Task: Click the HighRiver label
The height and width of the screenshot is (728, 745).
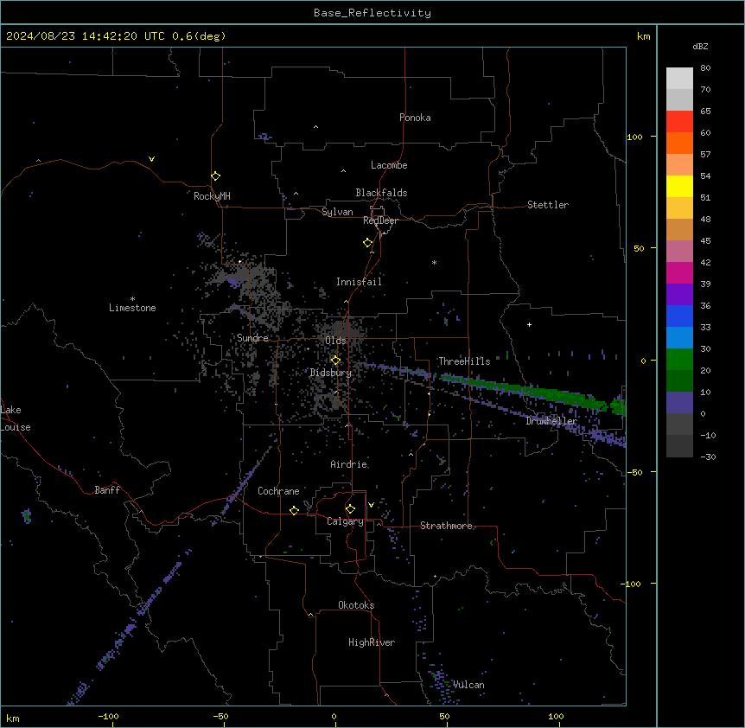Action: coord(372,642)
